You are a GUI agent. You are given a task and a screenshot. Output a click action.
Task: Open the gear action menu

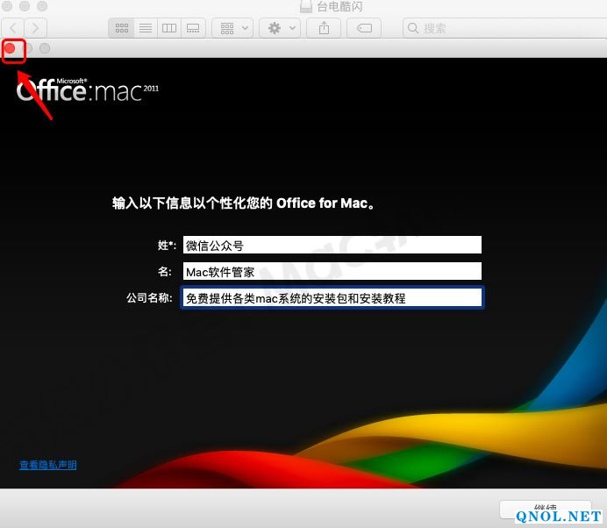point(281,28)
